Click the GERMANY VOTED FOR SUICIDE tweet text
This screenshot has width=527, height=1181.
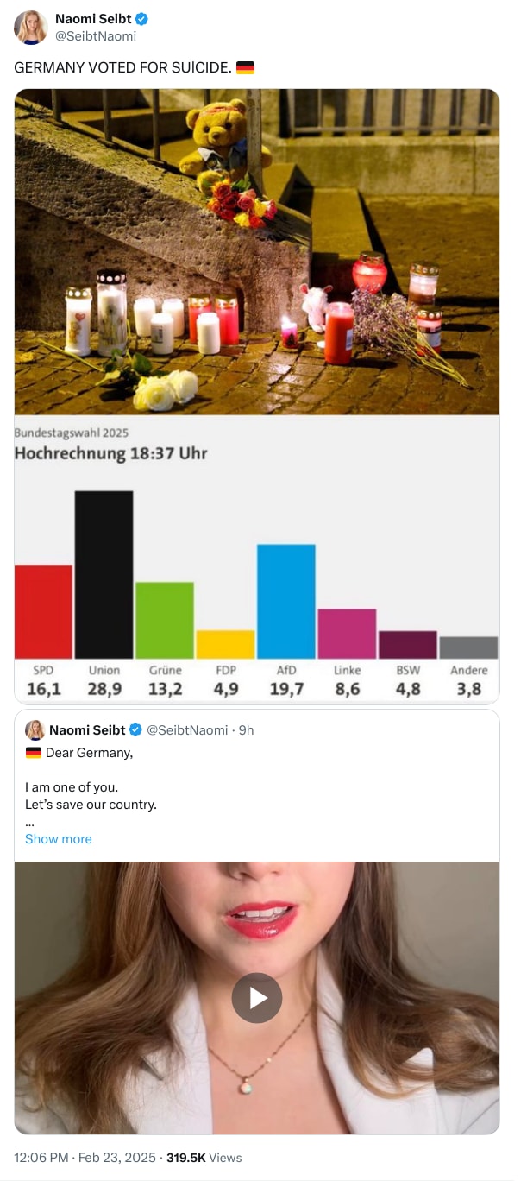pos(116,66)
